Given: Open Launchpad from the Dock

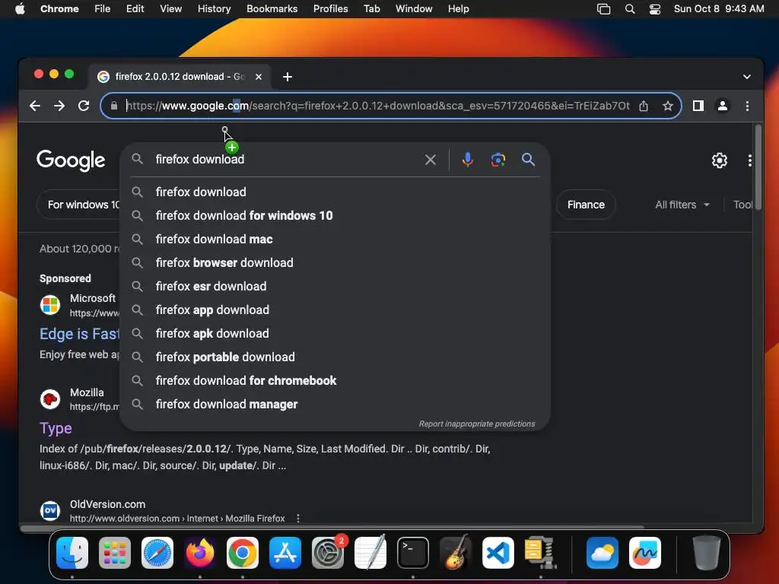Looking at the screenshot, I should (x=115, y=552).
